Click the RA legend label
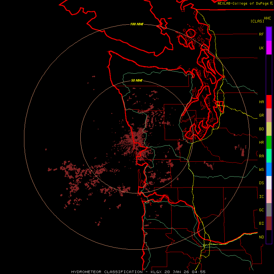This screenshot has height=274, width=274. pos(261,156)
